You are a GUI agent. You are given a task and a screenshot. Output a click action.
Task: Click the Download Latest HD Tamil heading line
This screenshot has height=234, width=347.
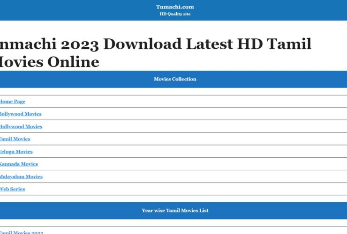[x=207, y=44]
